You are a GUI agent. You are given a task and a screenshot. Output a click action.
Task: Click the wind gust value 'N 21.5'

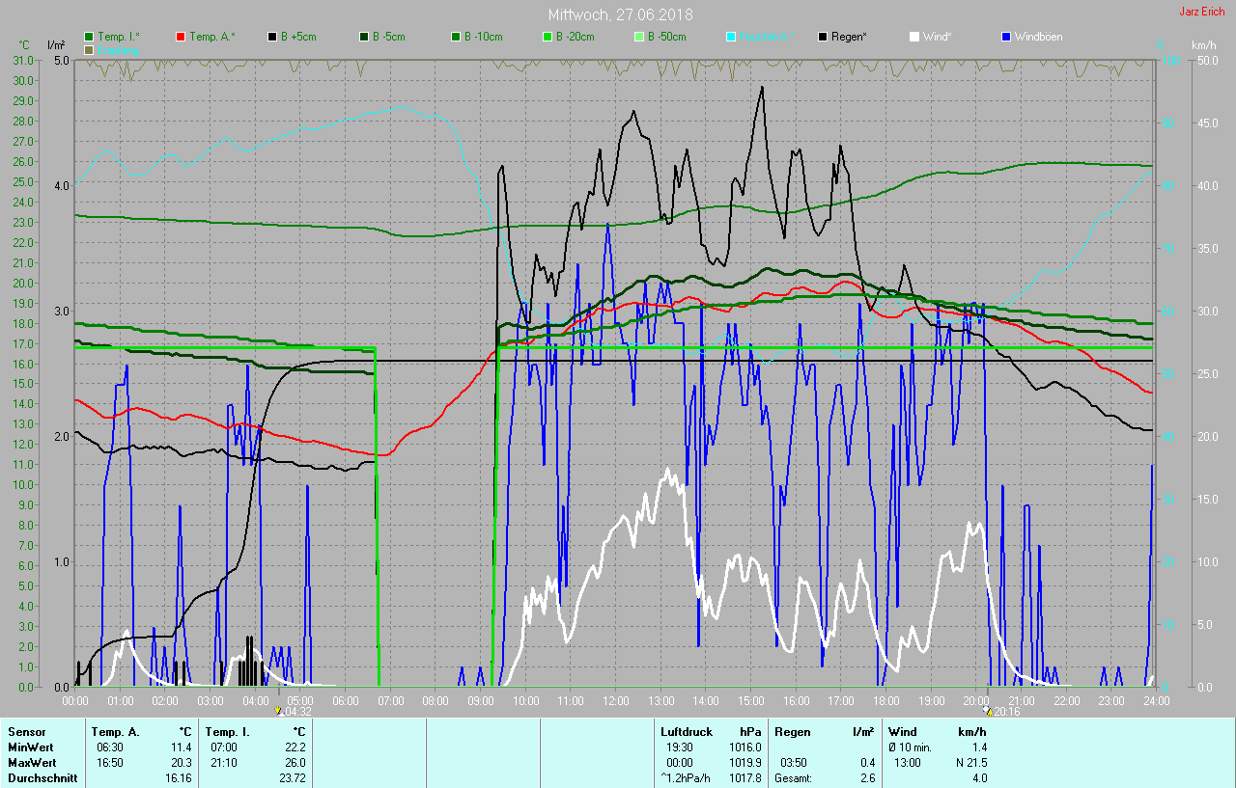tap(969, 763)
